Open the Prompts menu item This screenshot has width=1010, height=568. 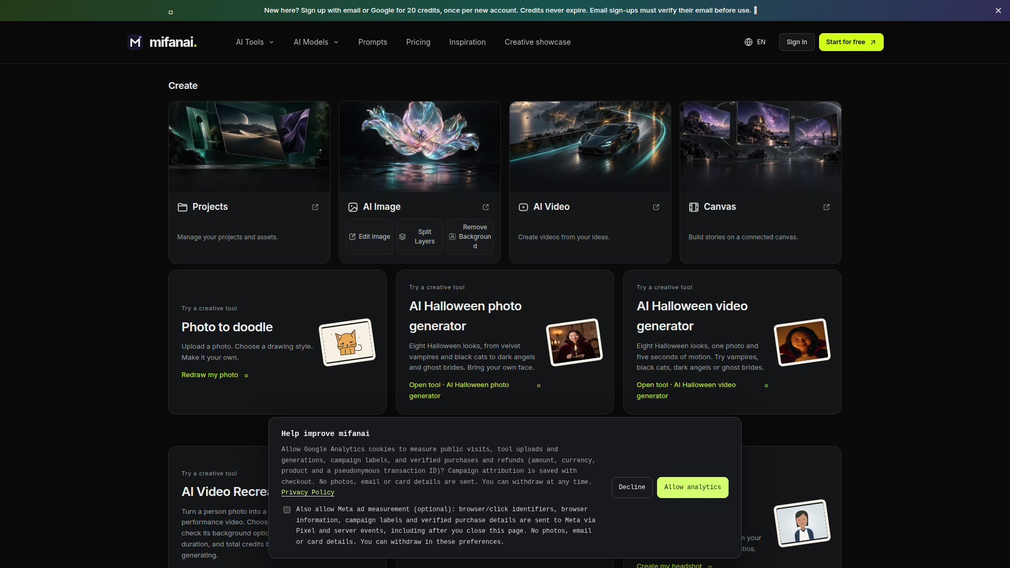tap(372, 42)
